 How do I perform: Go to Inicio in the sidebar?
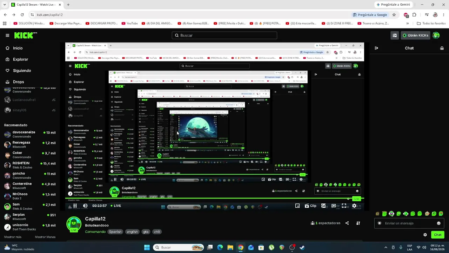pos(18,48)
